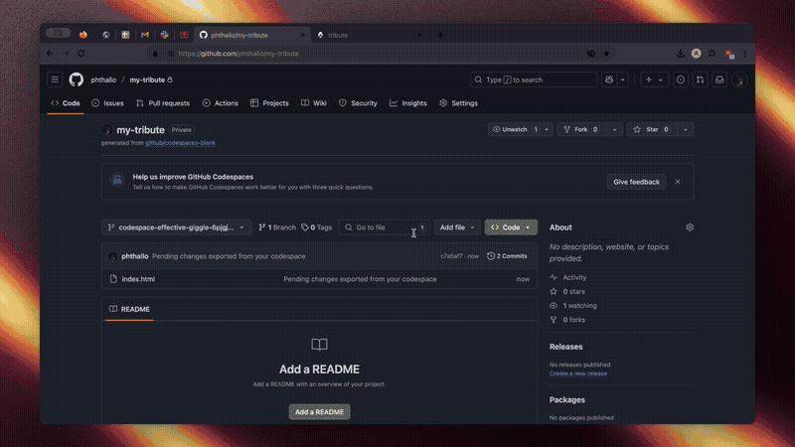Switch to the Pull requests tab
The image size is (795, 447).
click(x=162, y=103)
